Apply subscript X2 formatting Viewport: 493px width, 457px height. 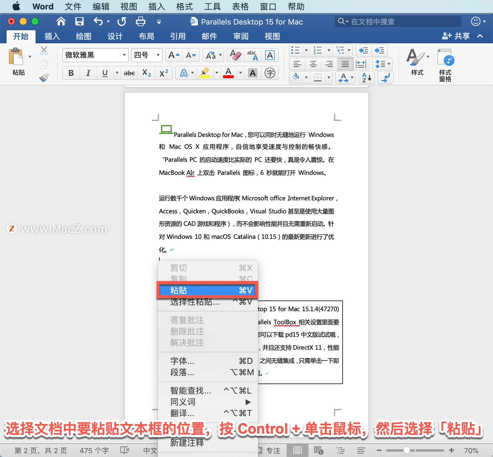click(147, 73)
